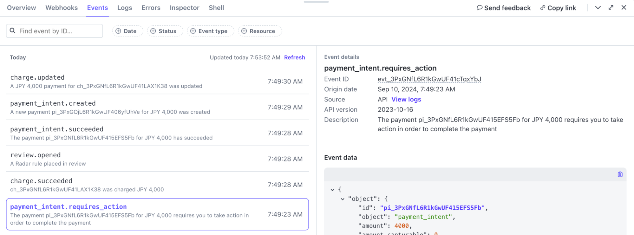Image resolution: width=634 pixels, height=235 pixels.
Task: Open View logs for API source
Action: click(406, 99)
